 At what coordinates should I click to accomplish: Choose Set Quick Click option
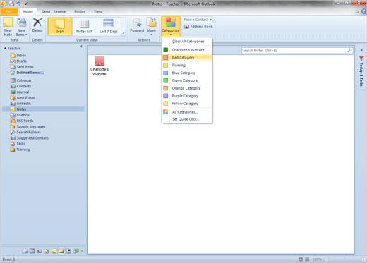point(187,119)
